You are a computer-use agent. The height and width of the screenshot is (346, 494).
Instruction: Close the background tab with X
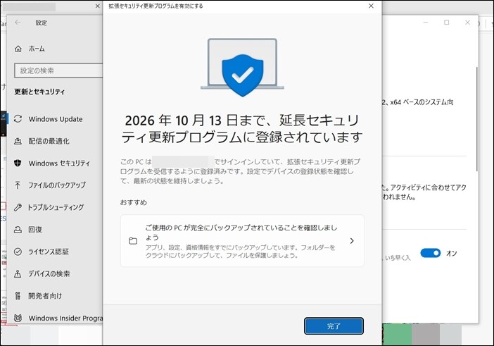tap(98, 6)
